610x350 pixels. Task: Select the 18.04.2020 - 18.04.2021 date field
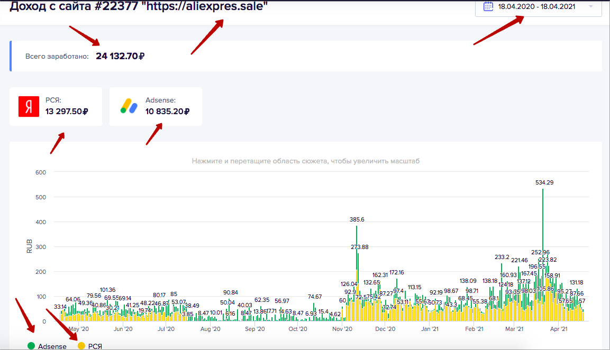point(539,7)
